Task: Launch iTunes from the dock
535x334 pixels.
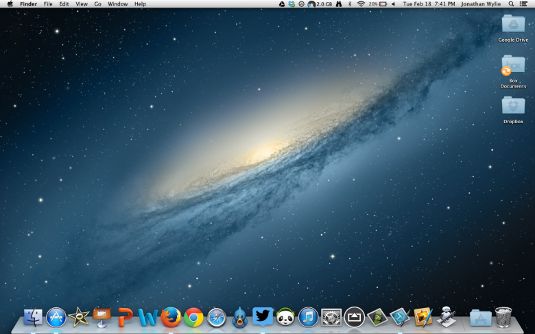Action: 308,317
